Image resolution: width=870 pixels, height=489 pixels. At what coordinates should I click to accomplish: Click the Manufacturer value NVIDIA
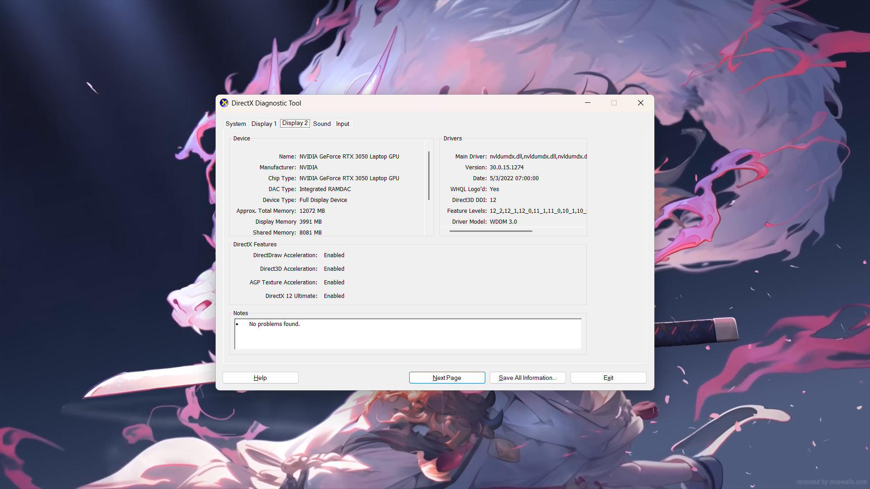[308, 168]
